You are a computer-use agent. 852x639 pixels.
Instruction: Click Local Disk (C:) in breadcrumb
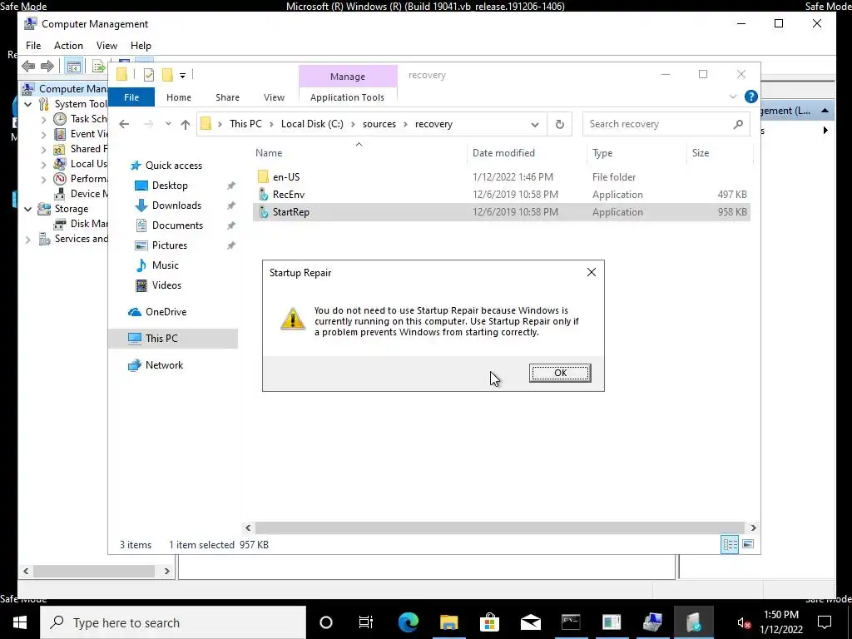click(x=312, y=124)
